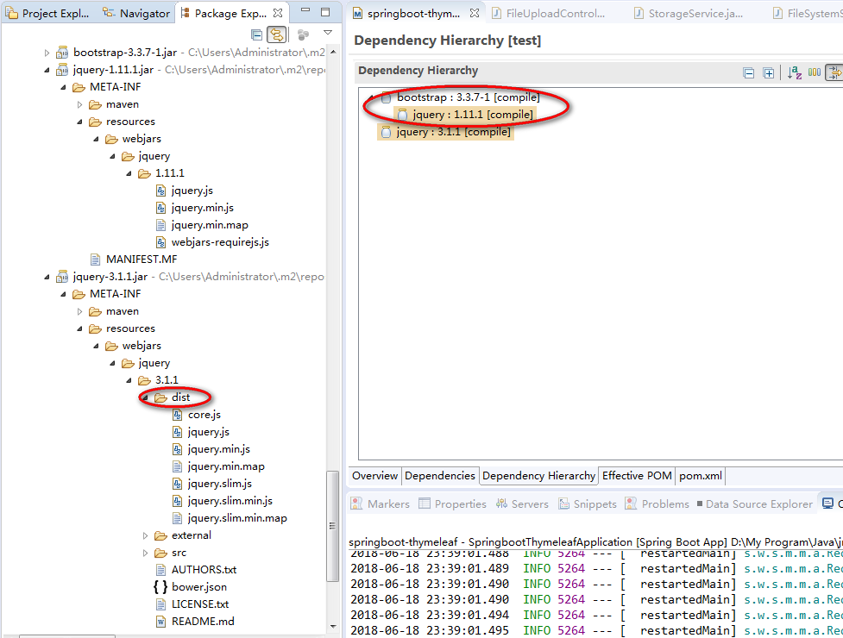Collapse the 3.1.1 version folder
This screenshot has height=638, width=843.
(x=129, y=380)
